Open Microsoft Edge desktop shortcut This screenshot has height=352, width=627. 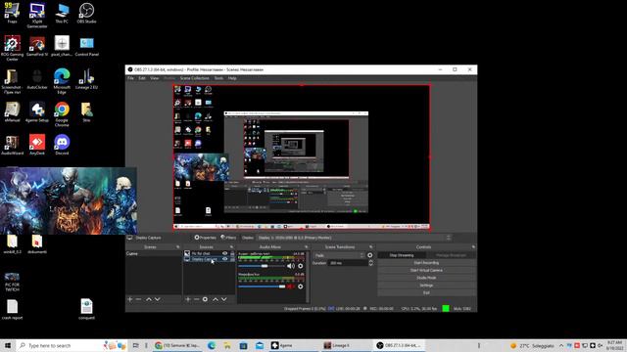62,81
